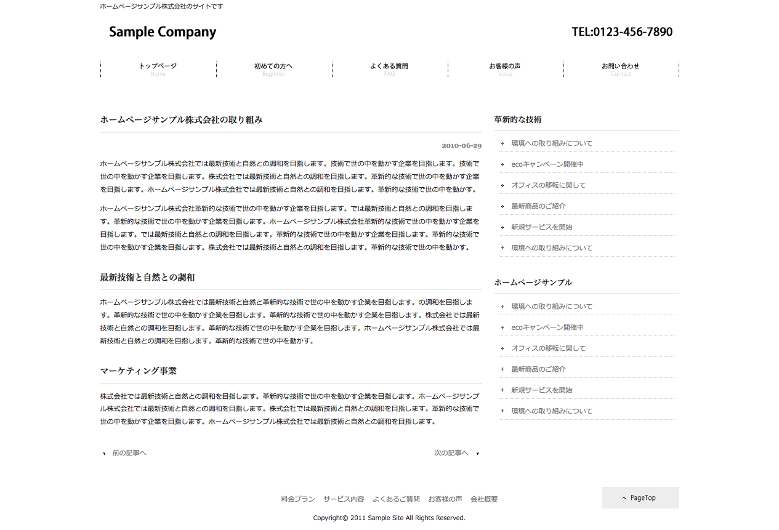Click bullet arrow before 最新商品のご紹介 under 革新的な技術
This screenshot has height=530, width=779.
click(x=503, y=206)
